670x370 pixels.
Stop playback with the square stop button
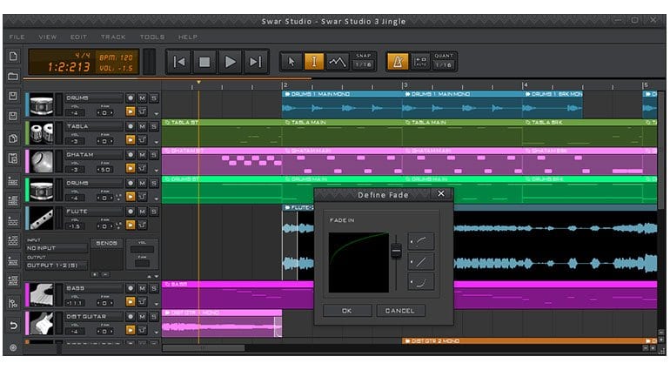[204, 62]
